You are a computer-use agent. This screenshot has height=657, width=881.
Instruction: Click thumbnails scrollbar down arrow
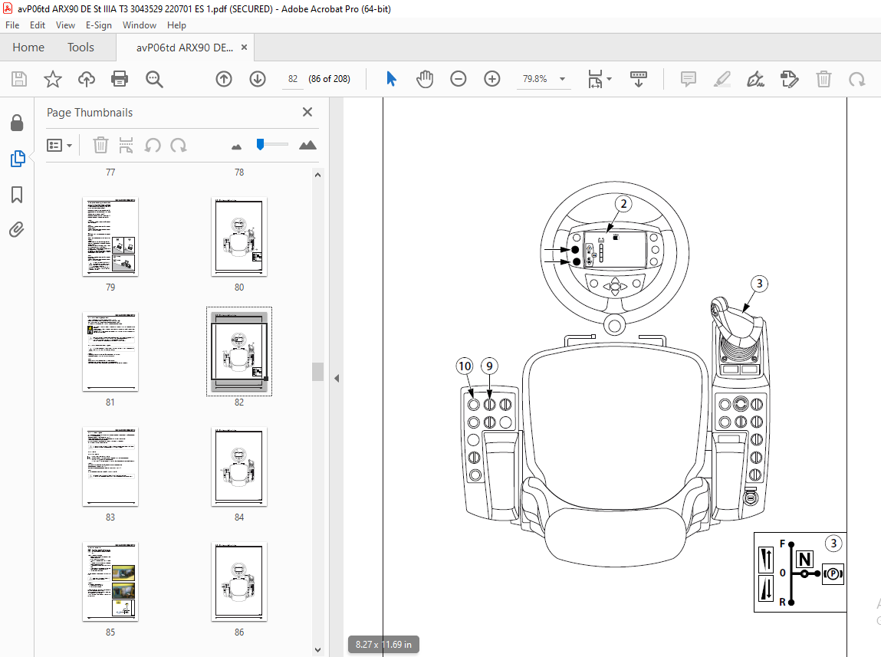point(318,649)
